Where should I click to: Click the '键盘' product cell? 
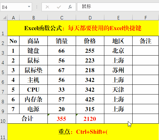click(34, 51)
